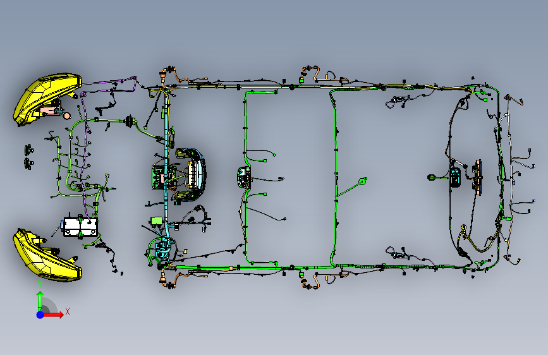Viewport: 548px width, 355px height.
Task: Select the small green relay box below the dashboard
Action: 156,221
